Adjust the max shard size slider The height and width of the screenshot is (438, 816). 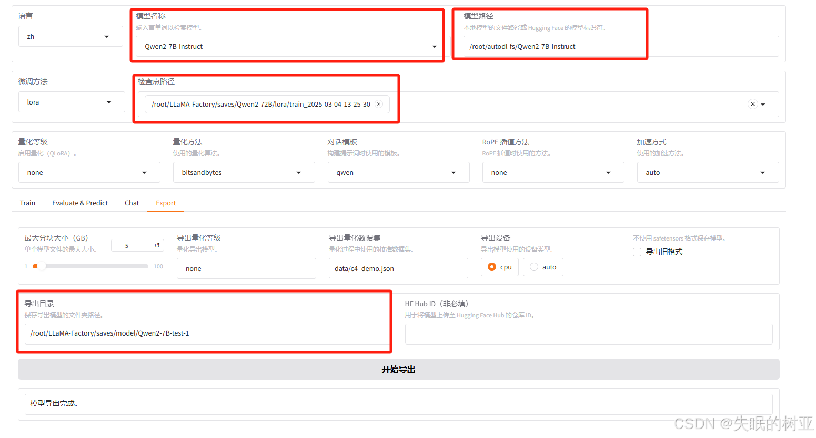(x=90, y=266)
